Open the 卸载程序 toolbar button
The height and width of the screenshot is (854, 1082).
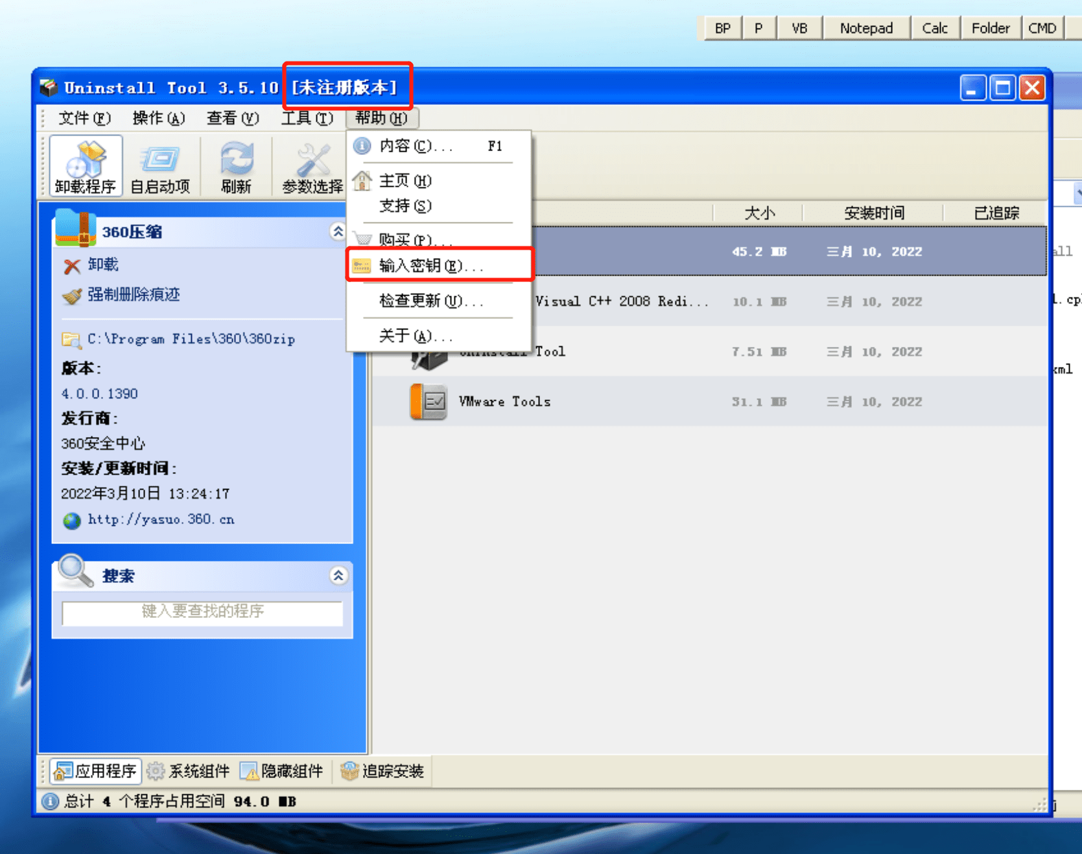[x=85, y=165]
